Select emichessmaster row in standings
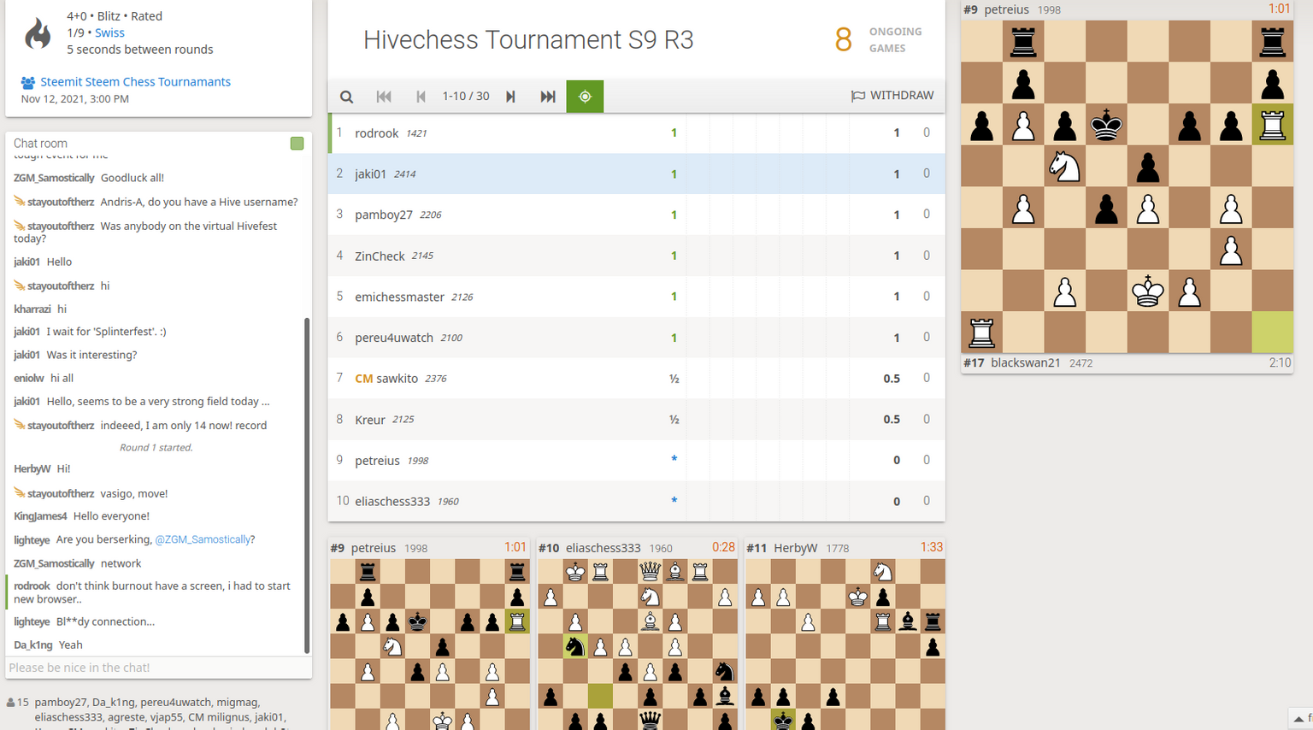The width and height of the screenshot is (1313, 730). click(637, 297)
